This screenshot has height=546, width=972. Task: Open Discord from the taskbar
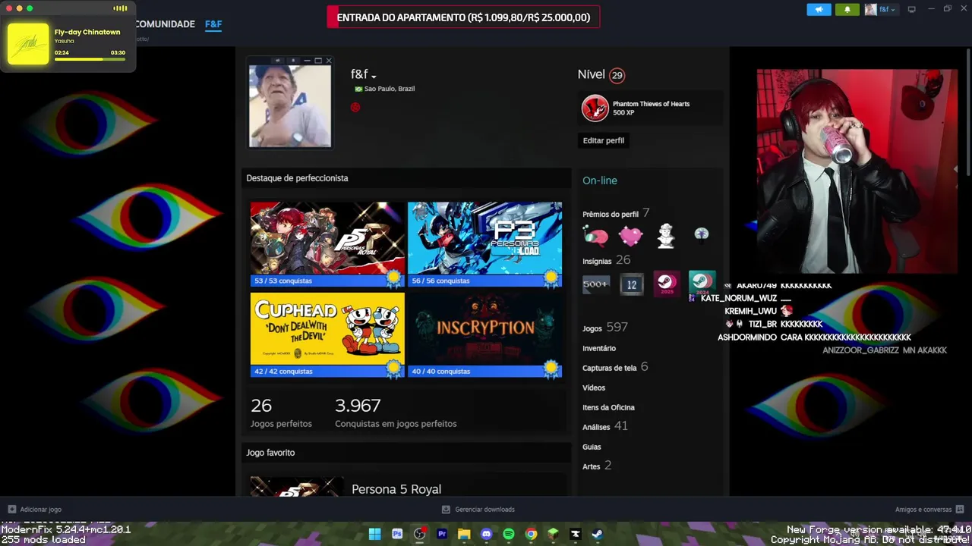click(x=486, y=534)
